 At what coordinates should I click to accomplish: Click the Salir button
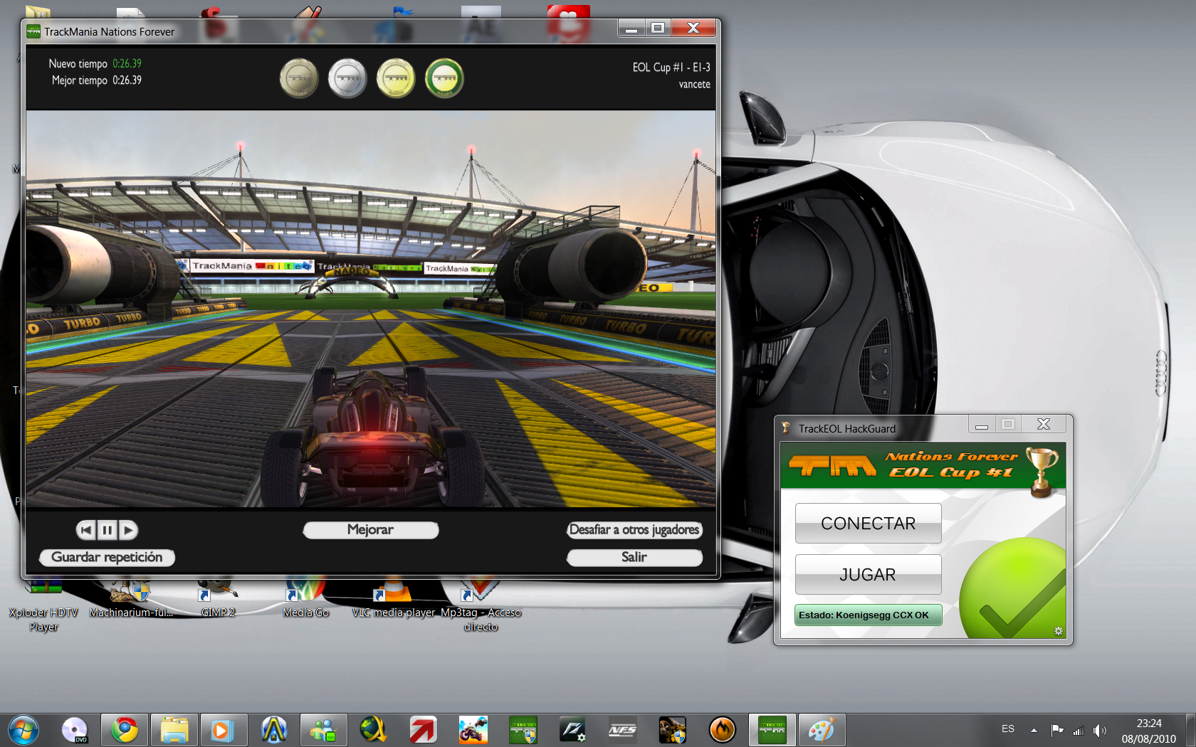pyautogui.click(x=634, y=557)
